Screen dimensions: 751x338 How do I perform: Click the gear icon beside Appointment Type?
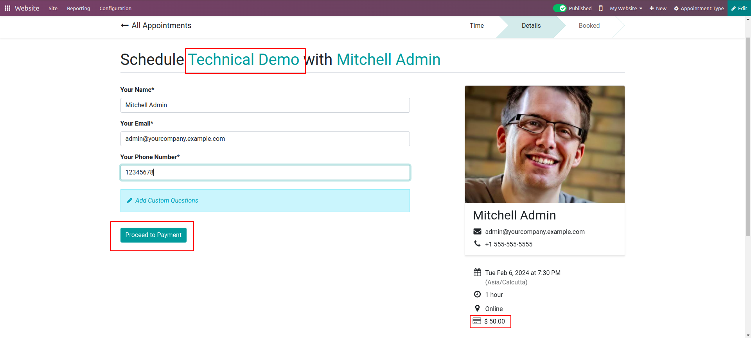(676, 8)
